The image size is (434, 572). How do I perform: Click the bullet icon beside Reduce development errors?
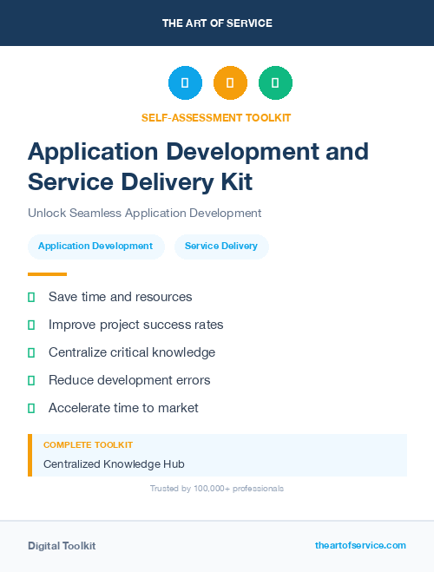[31, 380]
